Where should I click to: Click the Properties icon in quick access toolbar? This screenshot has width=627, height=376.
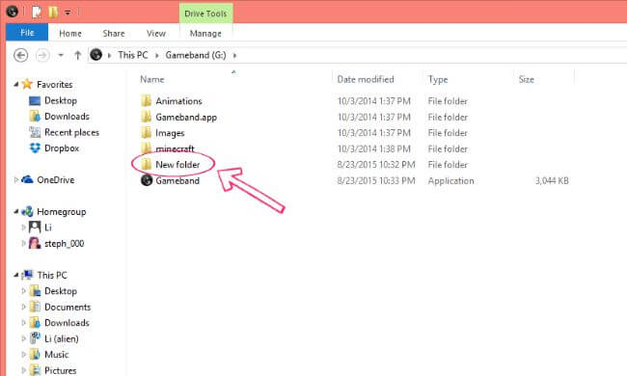point(37,12)
